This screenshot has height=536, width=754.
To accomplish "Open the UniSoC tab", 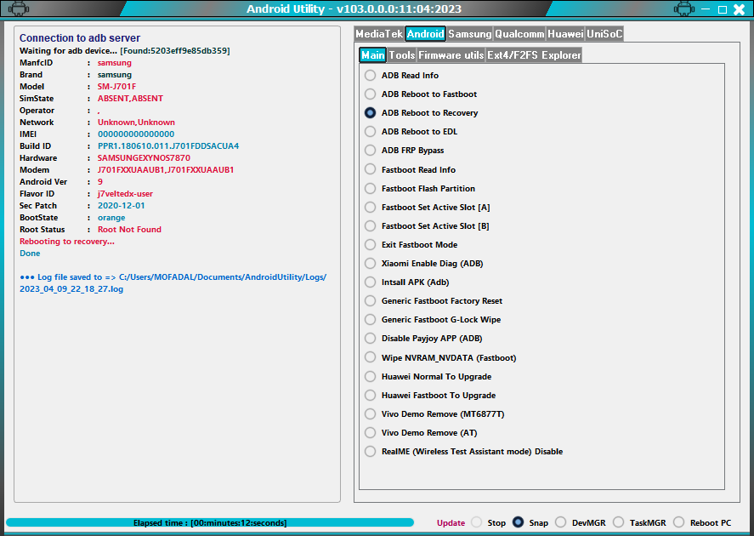I will (x=604, y=34).
